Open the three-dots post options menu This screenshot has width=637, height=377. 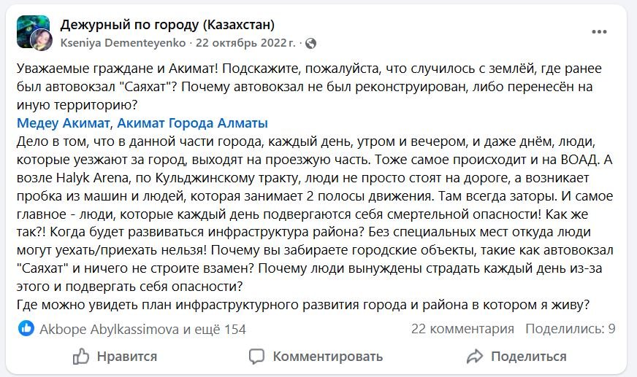tap(599, 32)
